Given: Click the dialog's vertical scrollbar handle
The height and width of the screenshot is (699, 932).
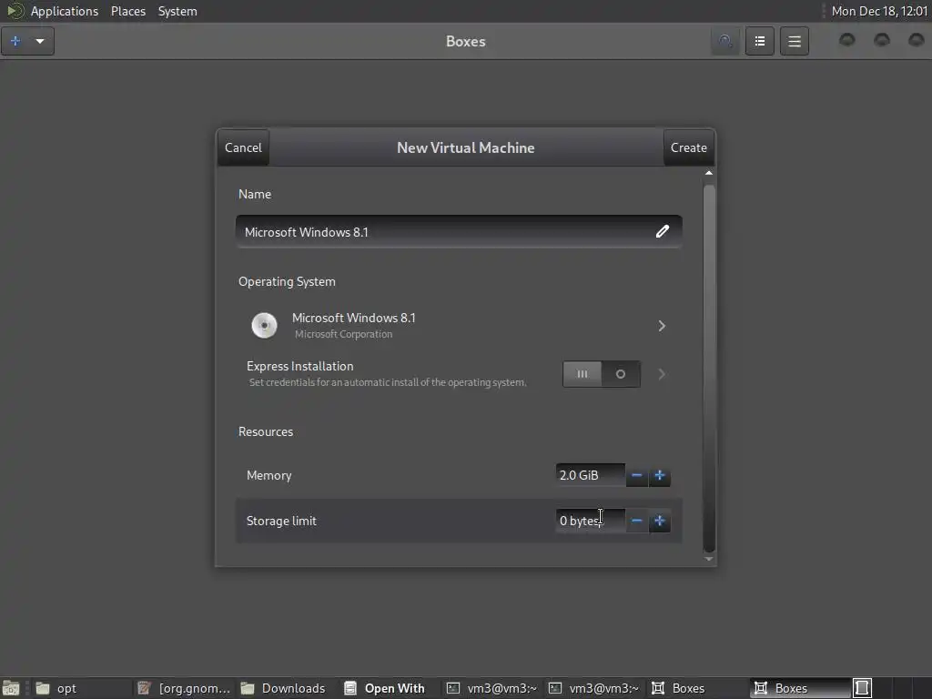Looking at the screenshot, I should pos(708,369).
